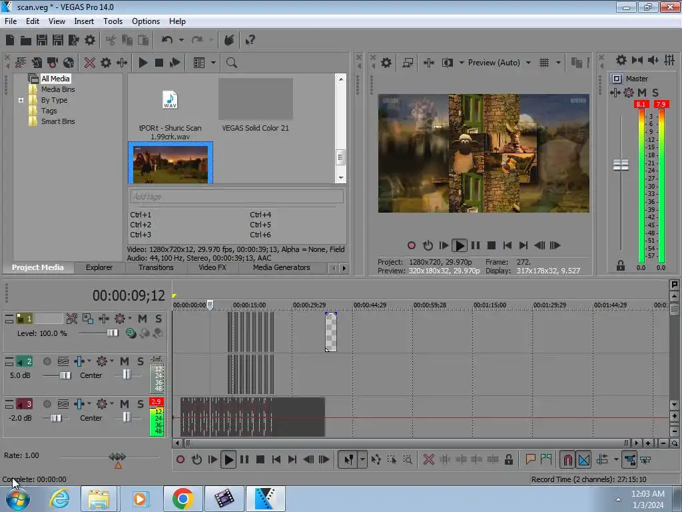Switch to the Transitions tab

pyautogui.click(x=156, y=268)
